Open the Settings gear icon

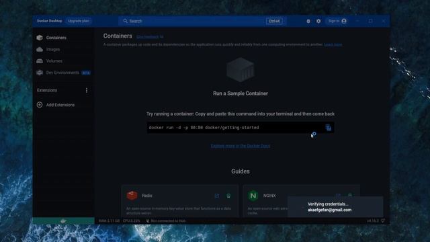click(318, 21)
